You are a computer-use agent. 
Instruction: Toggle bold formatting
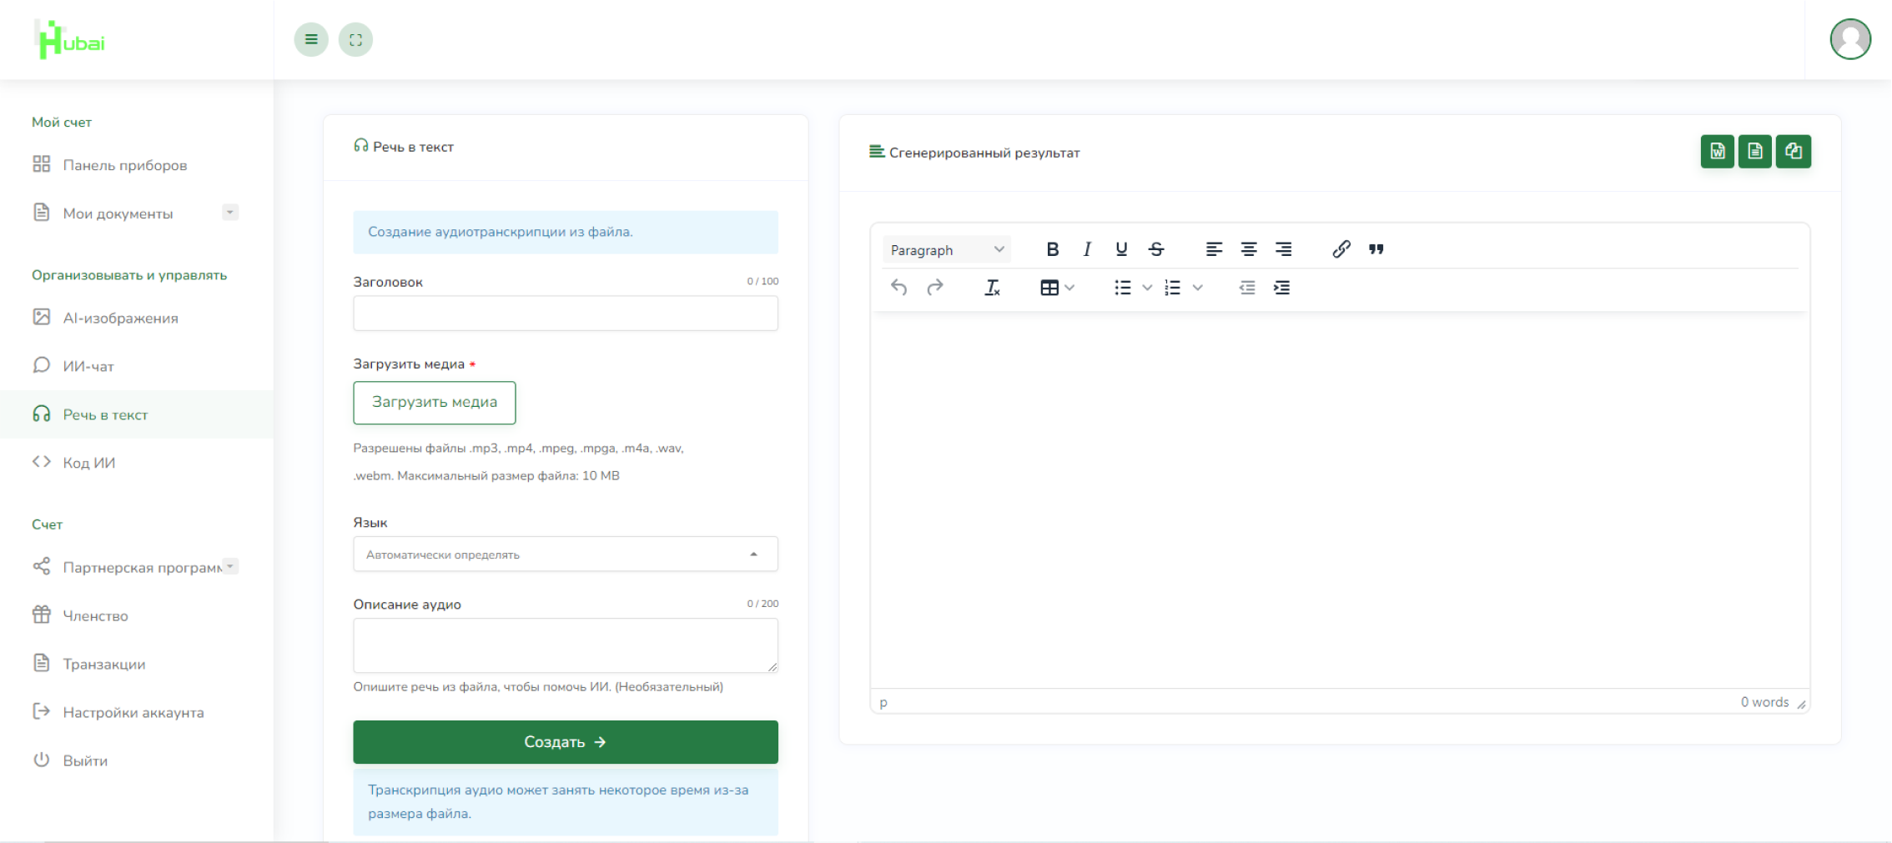tap(1052, 249)
